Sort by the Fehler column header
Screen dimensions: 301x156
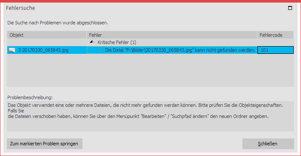click(172, 35)
